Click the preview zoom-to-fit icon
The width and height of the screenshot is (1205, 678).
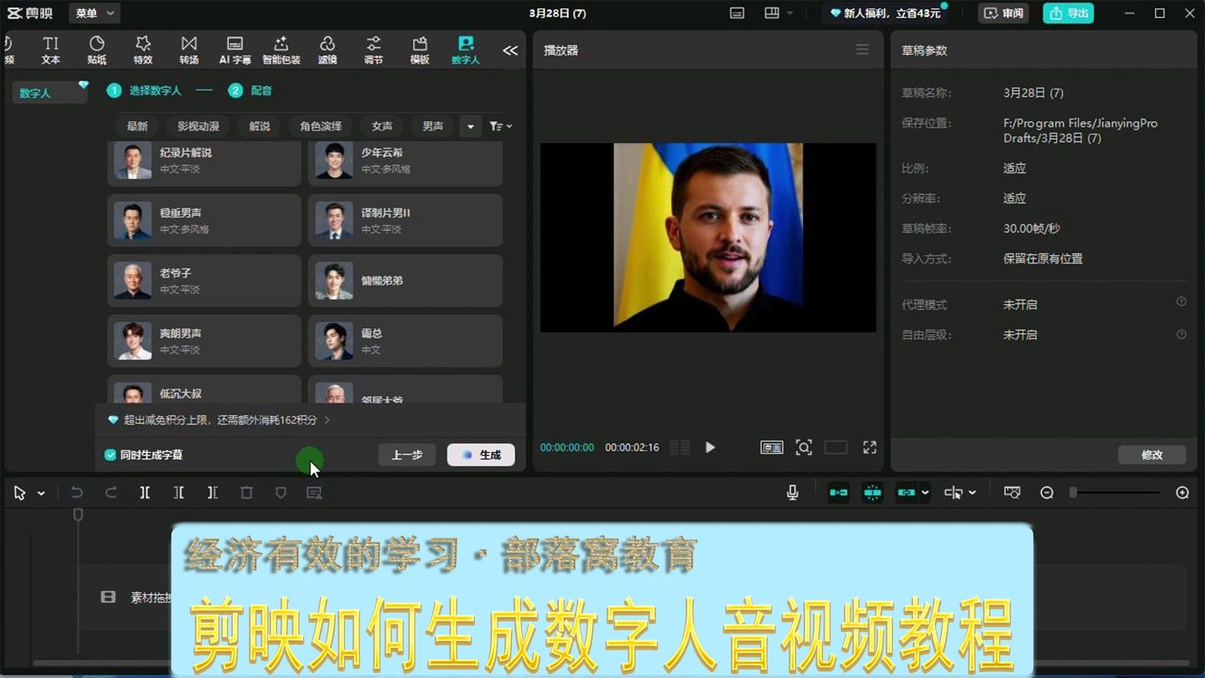click(804, 448)
